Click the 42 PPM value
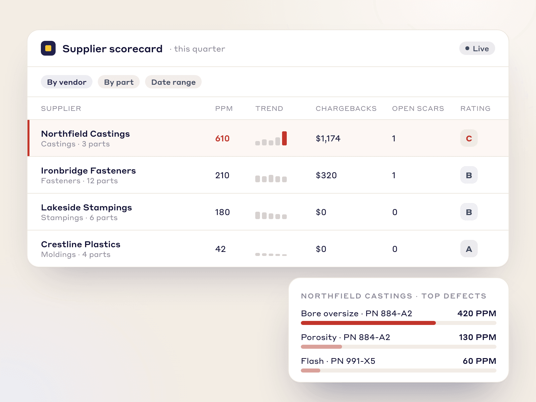 click(220, 249)
